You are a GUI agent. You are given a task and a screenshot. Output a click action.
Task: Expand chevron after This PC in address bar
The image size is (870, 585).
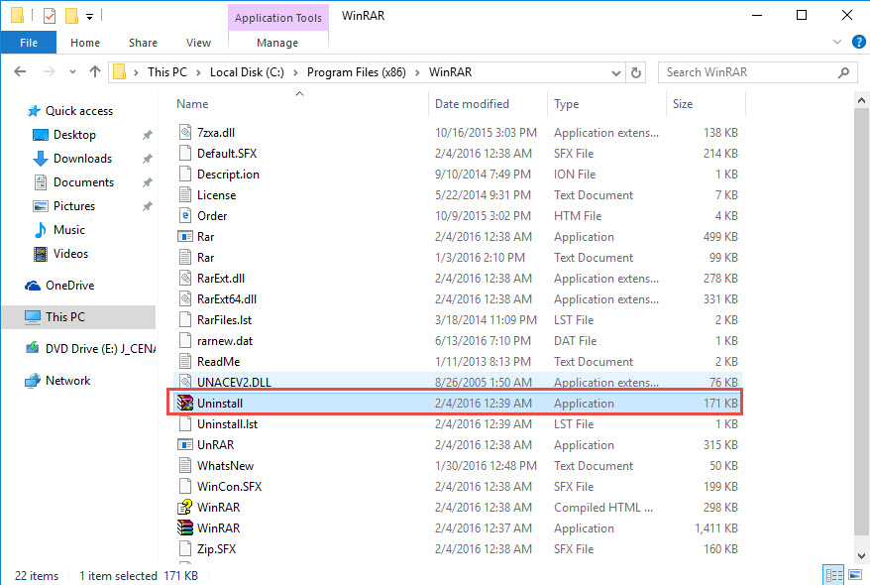198,72
